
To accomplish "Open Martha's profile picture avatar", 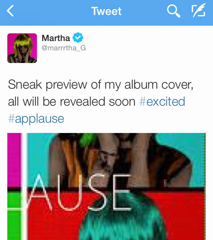I will pos(22,48).
